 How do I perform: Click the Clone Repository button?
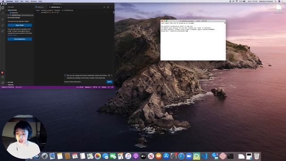tap(20, 39)
